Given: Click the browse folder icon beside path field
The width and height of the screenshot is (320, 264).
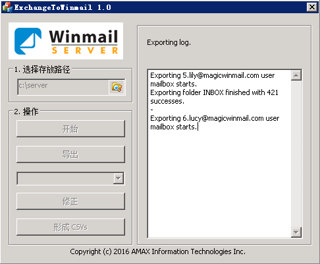Looking at the screenshot, I should (117, 87).
